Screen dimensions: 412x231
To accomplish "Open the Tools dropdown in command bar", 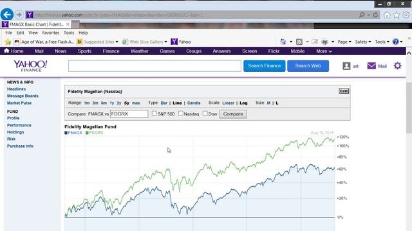I will point(382,42).
